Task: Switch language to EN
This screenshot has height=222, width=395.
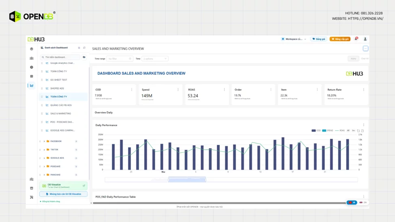Action: [363, 203]
